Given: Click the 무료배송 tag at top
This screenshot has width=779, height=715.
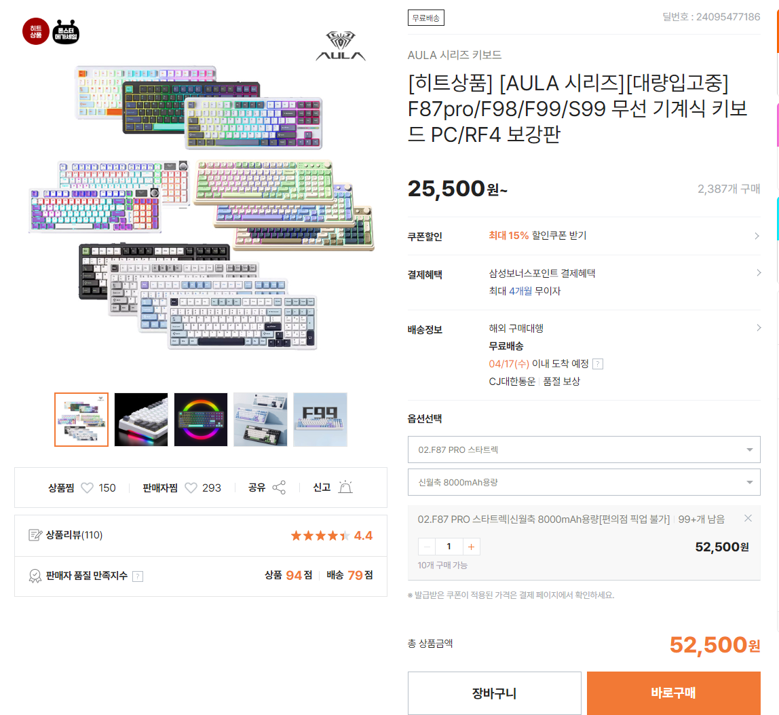Looking at the screenshot, I should pos(425,18).
